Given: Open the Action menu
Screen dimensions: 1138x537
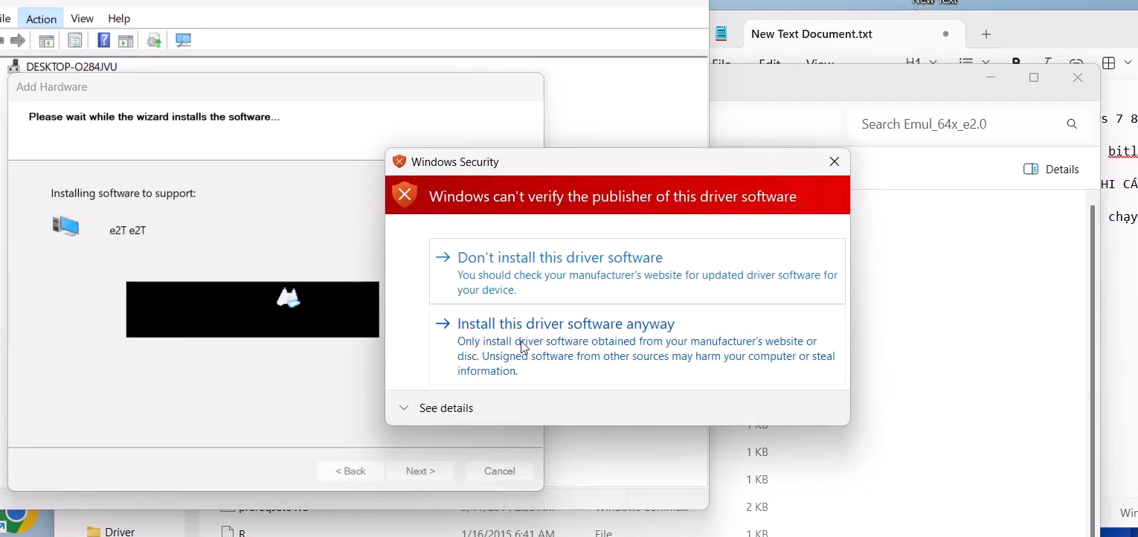Looking at the screenshot, I should click(x=41, y=19).
